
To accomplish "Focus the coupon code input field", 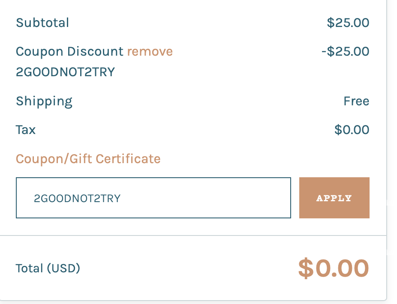I will [x=153, y=198].
